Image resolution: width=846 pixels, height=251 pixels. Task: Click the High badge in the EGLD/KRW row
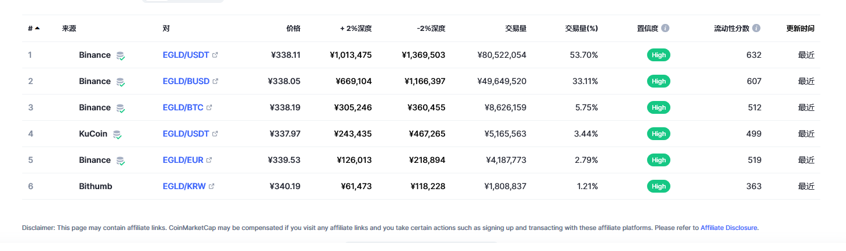[659, 186]
